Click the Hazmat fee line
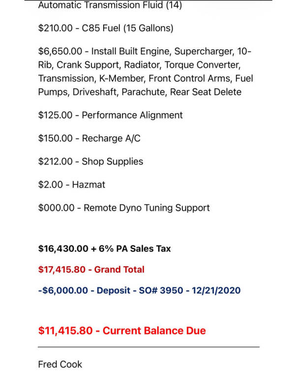The width and height of the screenshot is (295, 383). 72,185
